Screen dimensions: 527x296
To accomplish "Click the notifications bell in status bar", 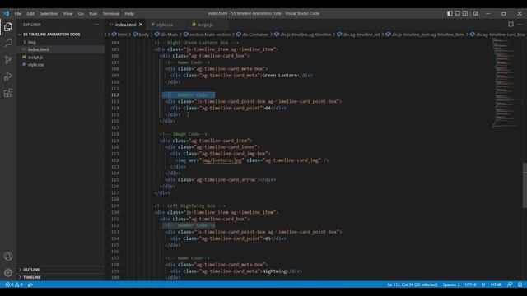I will pyautogui.click(x=520, y=284).
